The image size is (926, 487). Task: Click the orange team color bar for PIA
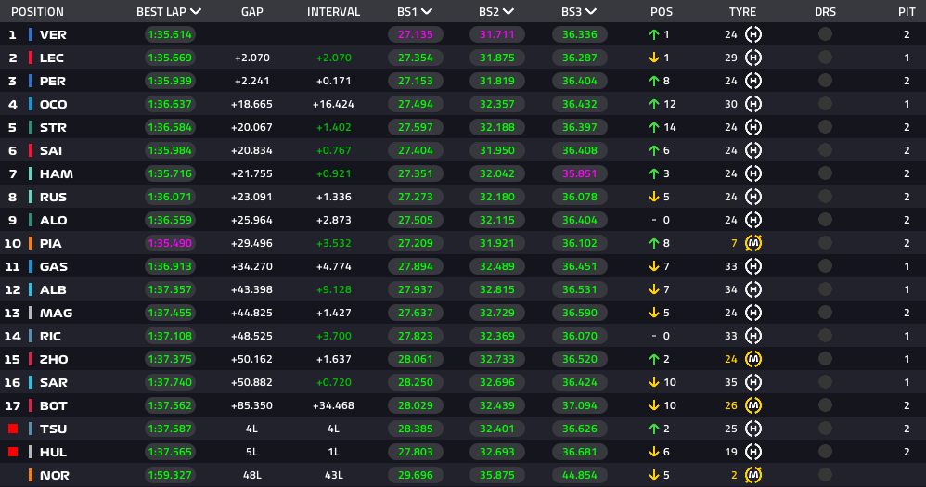click(31, 243)
